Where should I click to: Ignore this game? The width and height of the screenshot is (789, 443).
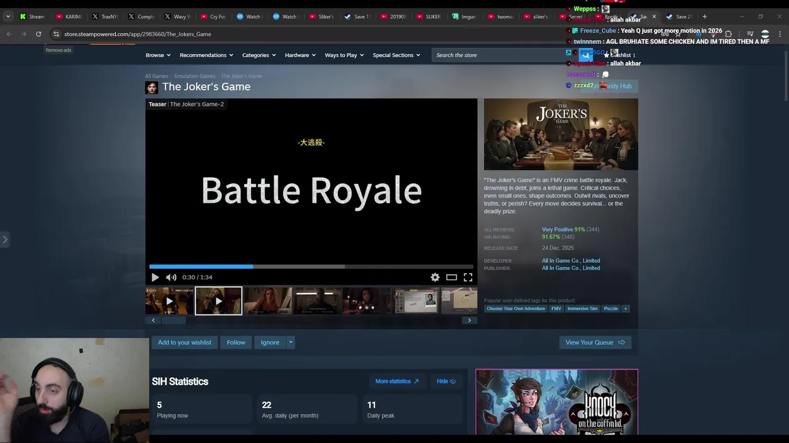270,343
